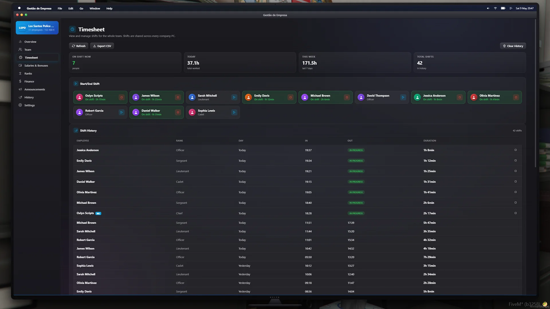Open the Control Center icon in menu bar
Viewport: 550px width, 309px height.
click(x=511, y=8)
